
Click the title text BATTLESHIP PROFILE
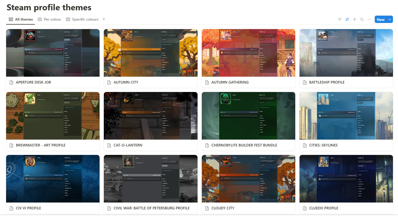(x=327, y=82)
